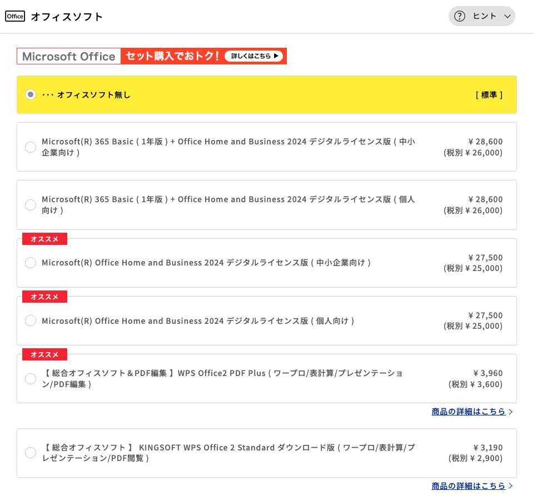Image resolution: width=537 pixels, height=496 pixels.
Task: Select WPS Office2 PDF Plus radio button
Action: (31, 379)
